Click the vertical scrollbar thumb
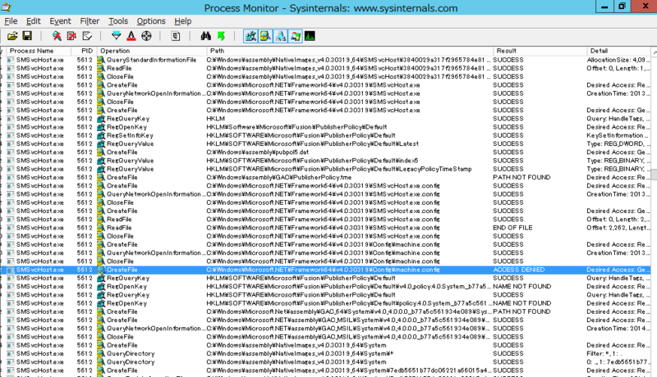Screen dimensions: 657x377 click(x=654, y=175)
